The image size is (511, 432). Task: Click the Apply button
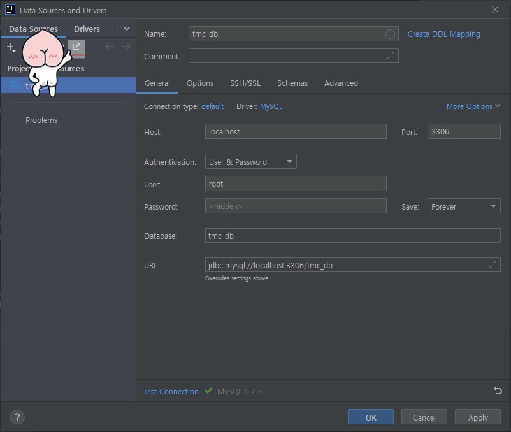tap(478, 417)
